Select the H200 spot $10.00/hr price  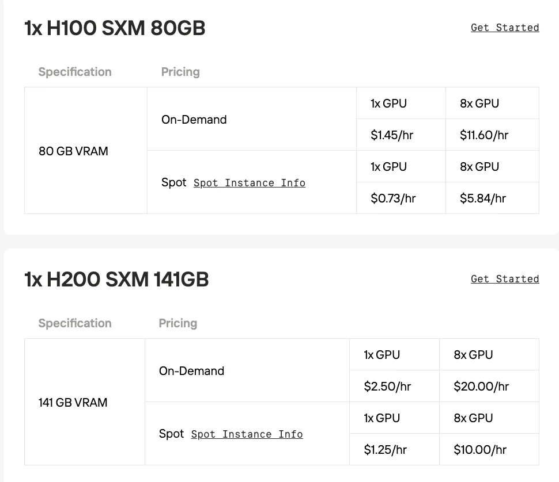pos(480,450)
